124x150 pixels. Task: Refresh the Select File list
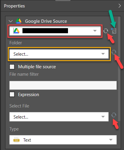[114, 115]
